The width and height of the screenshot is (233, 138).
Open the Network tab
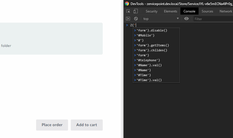click(226, 11)
